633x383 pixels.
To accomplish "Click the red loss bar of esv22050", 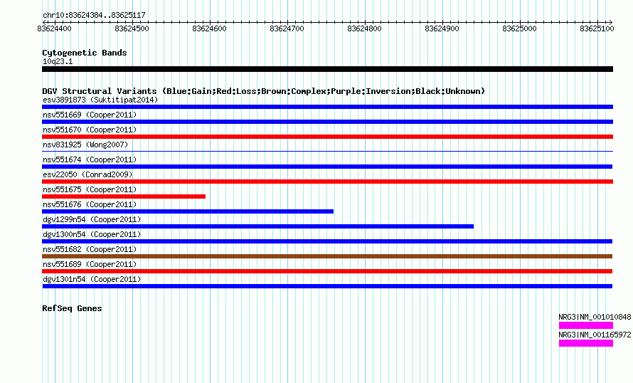I will click(x=327, y=182).
